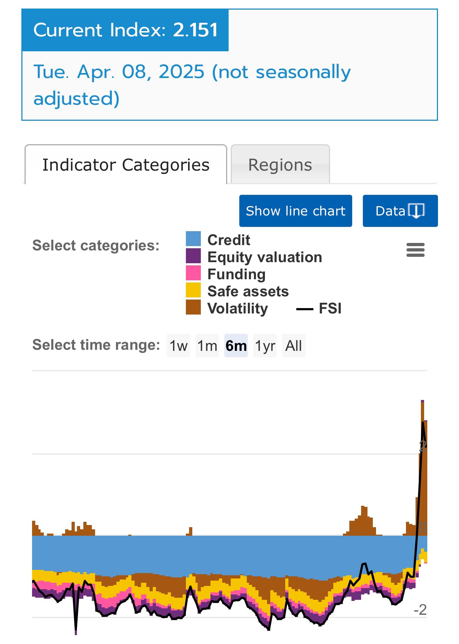Toggle the Volatility brown legend swatch
This screenshot has height=644, width=459.
click(x=193, y=307)
